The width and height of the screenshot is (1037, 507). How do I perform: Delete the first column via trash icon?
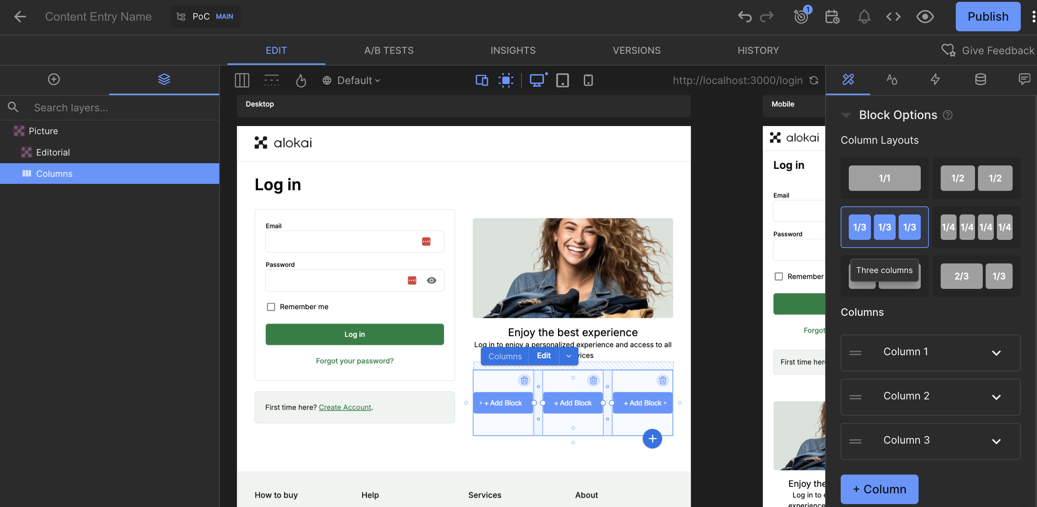click(x=524, y=380)
